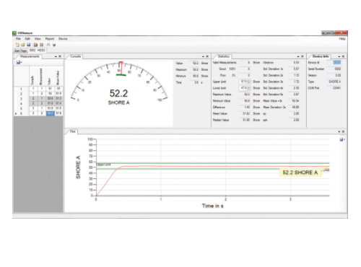This screenshot has width=361, height=267.
Task: Click the chart report toolbar icon
Action: [35, 45]
